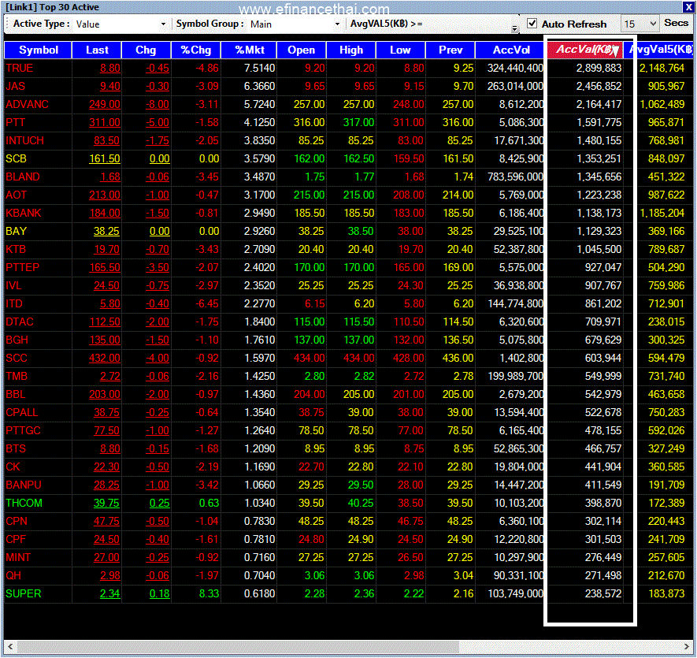
Task: Select the ITD symbol
Action: click(x=13, y=304)
